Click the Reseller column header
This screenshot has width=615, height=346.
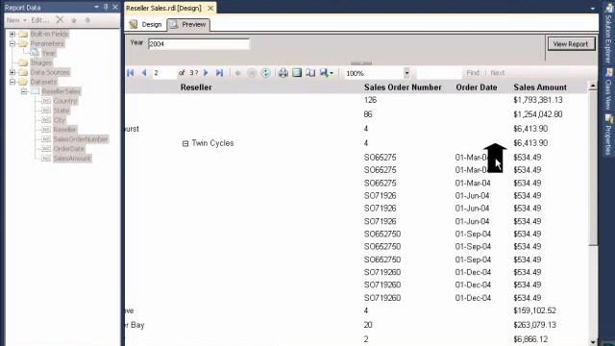click(x=196, y=87)
